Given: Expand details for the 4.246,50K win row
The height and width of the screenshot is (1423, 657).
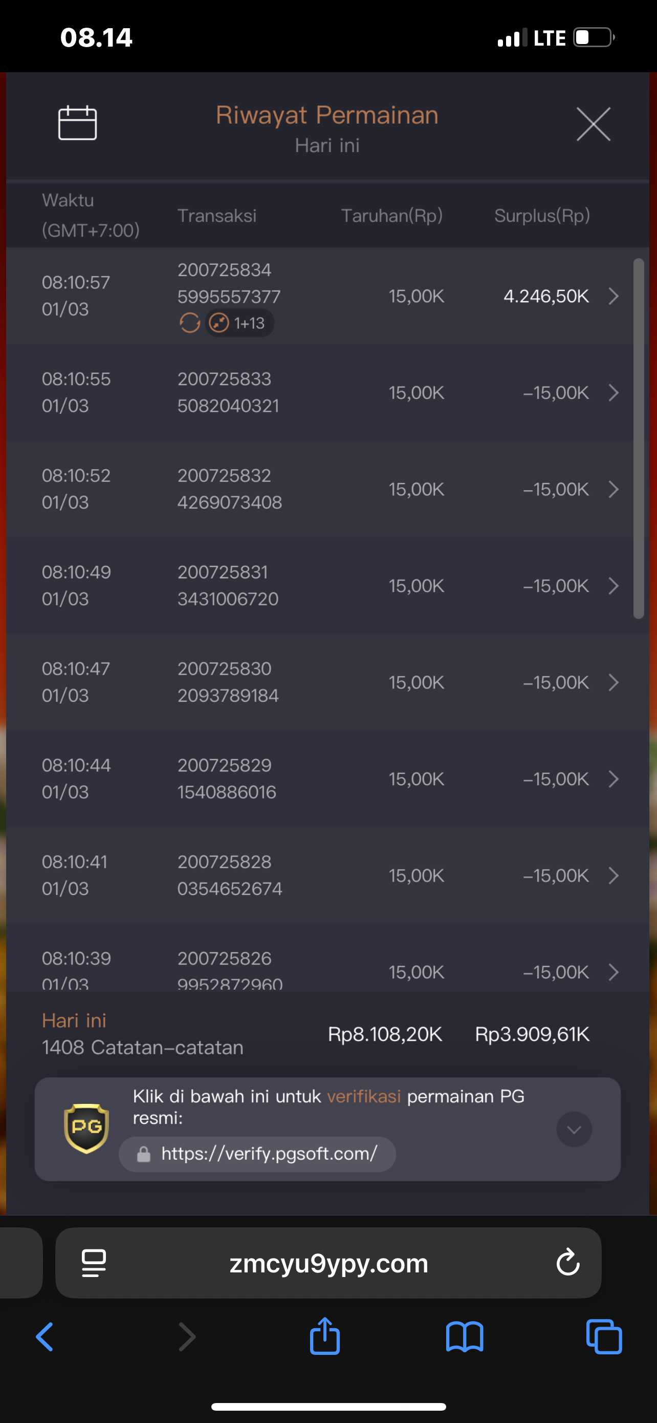Looking at the screenshot, I should point(614,297).
